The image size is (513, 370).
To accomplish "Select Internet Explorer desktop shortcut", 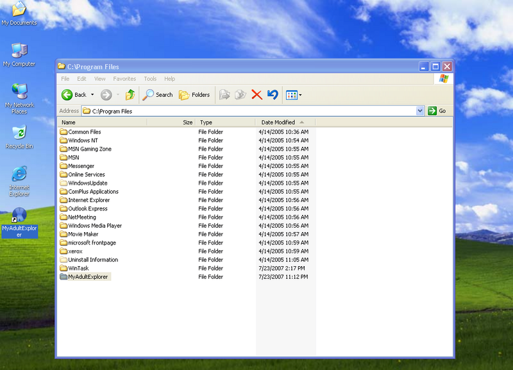I will point(19,181).
